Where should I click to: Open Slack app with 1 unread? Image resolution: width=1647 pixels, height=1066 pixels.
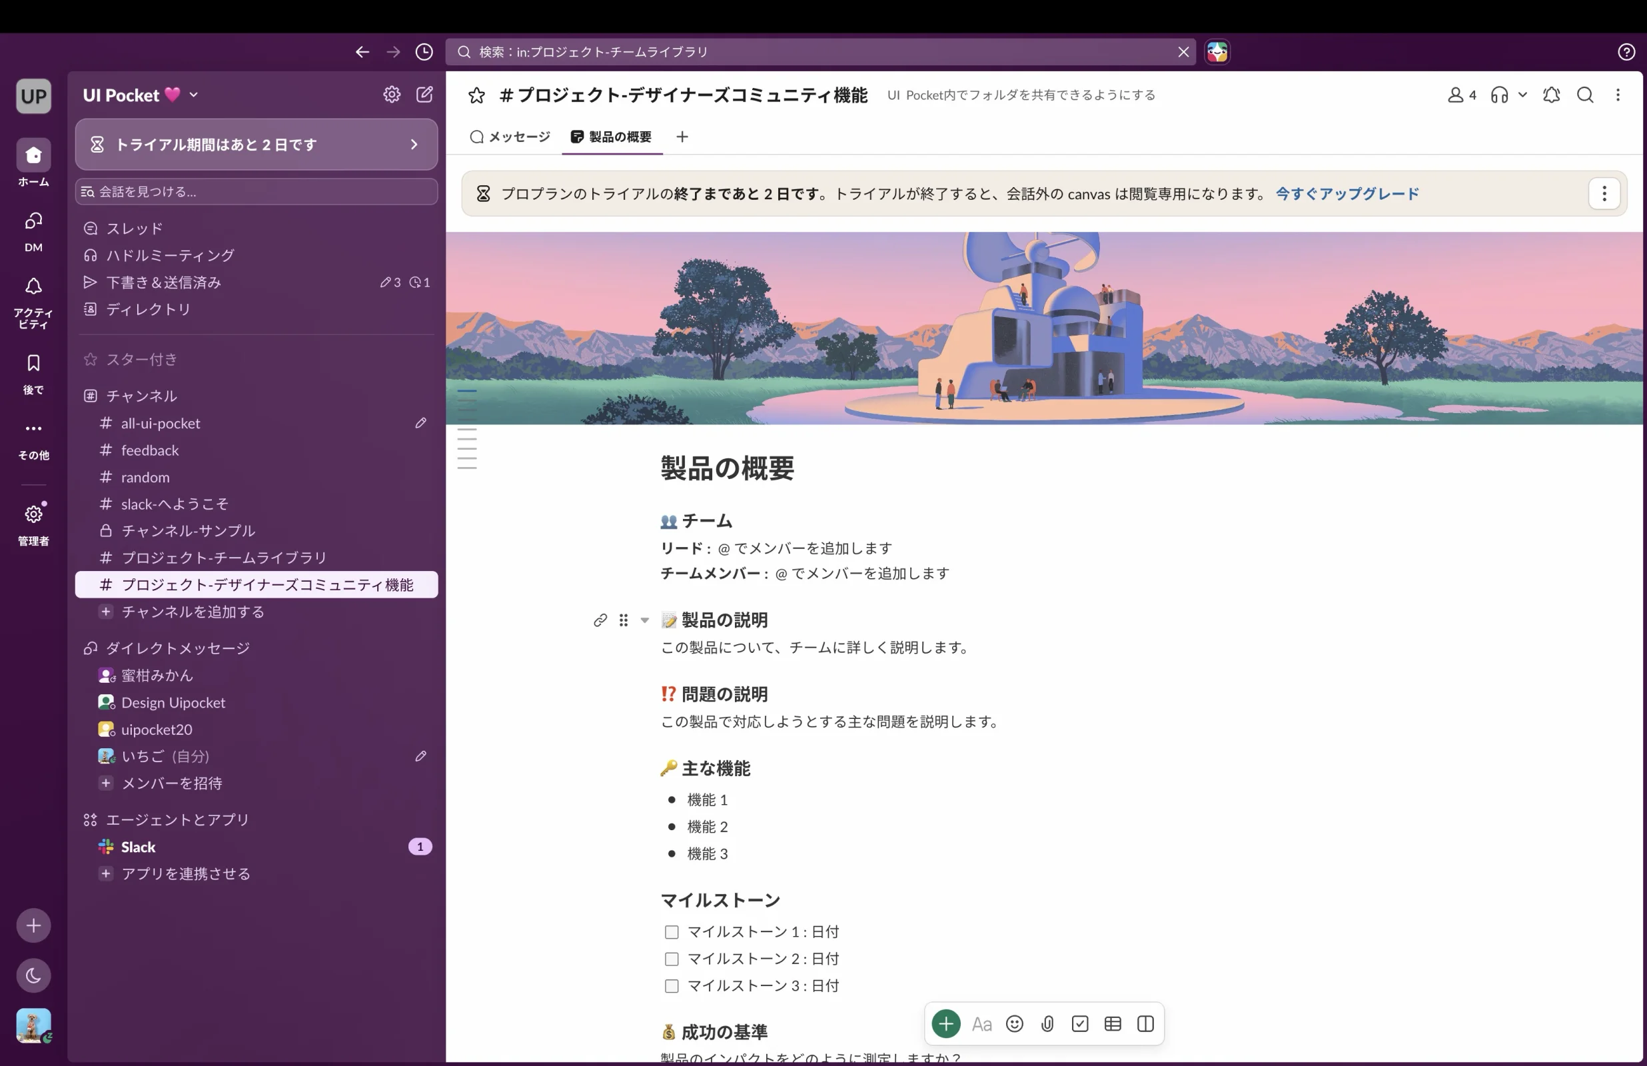(256, 847)
